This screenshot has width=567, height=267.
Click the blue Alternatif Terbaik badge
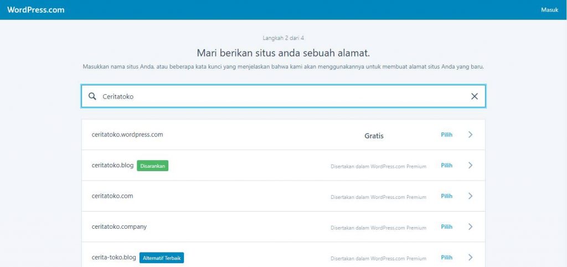click(x=162, y=258)
